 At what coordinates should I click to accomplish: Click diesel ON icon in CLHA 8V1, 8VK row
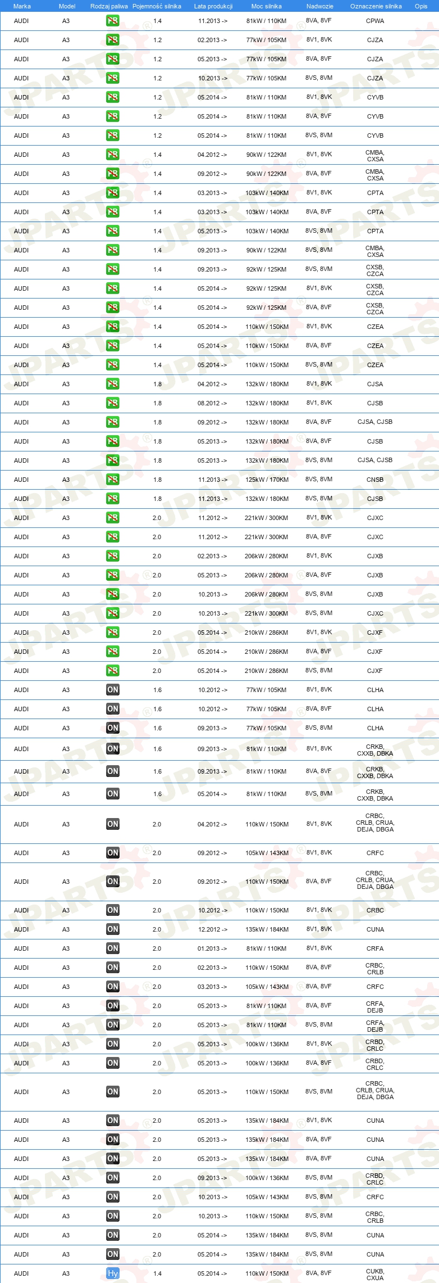click(112, 690)
